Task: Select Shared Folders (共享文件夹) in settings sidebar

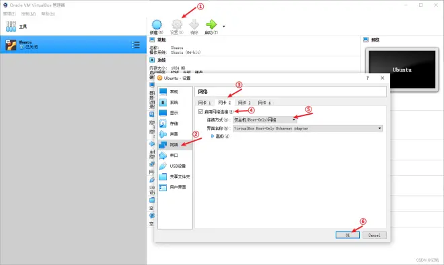Action: (175, 176)
